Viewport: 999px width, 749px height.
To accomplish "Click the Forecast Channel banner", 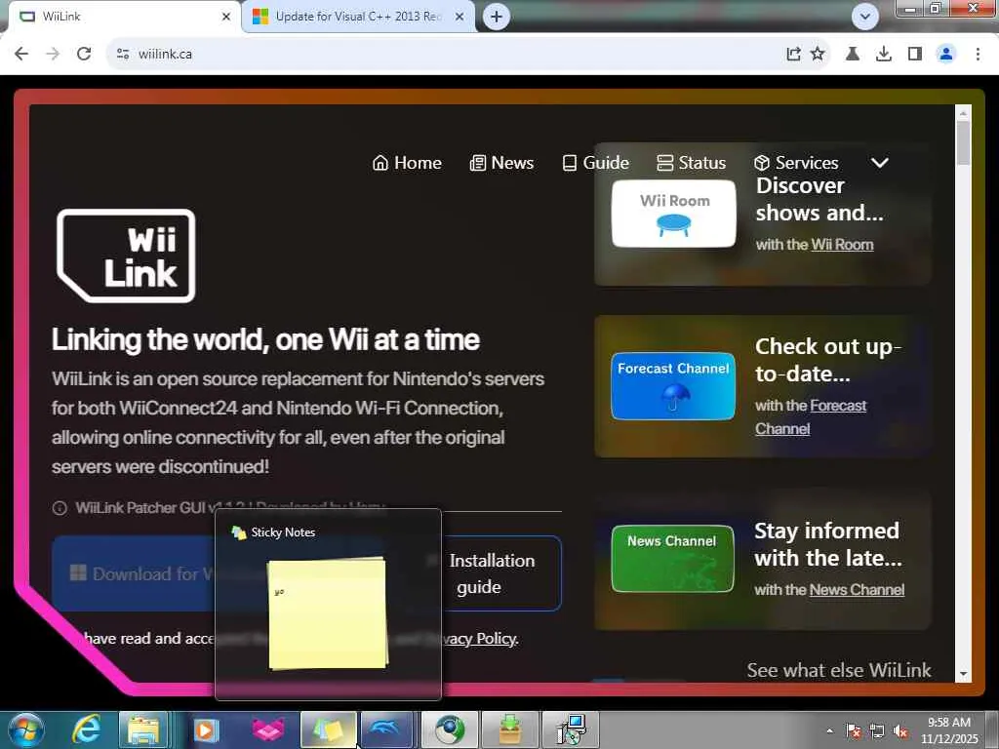I will [673, 386].
